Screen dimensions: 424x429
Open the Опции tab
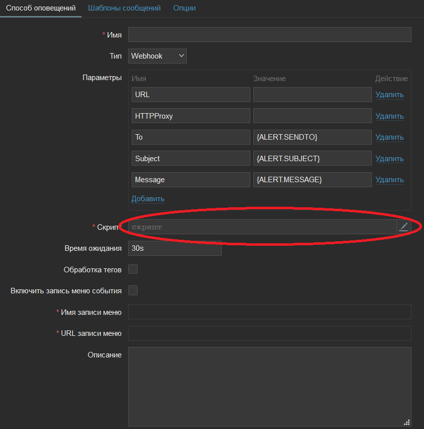(184, 8)
